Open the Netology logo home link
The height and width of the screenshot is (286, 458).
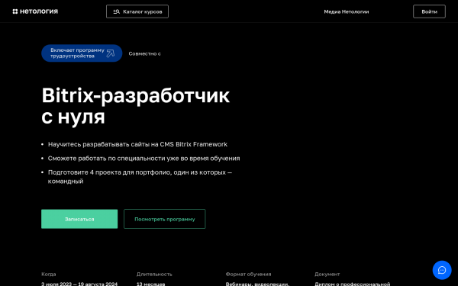click(x=35, y=11)
